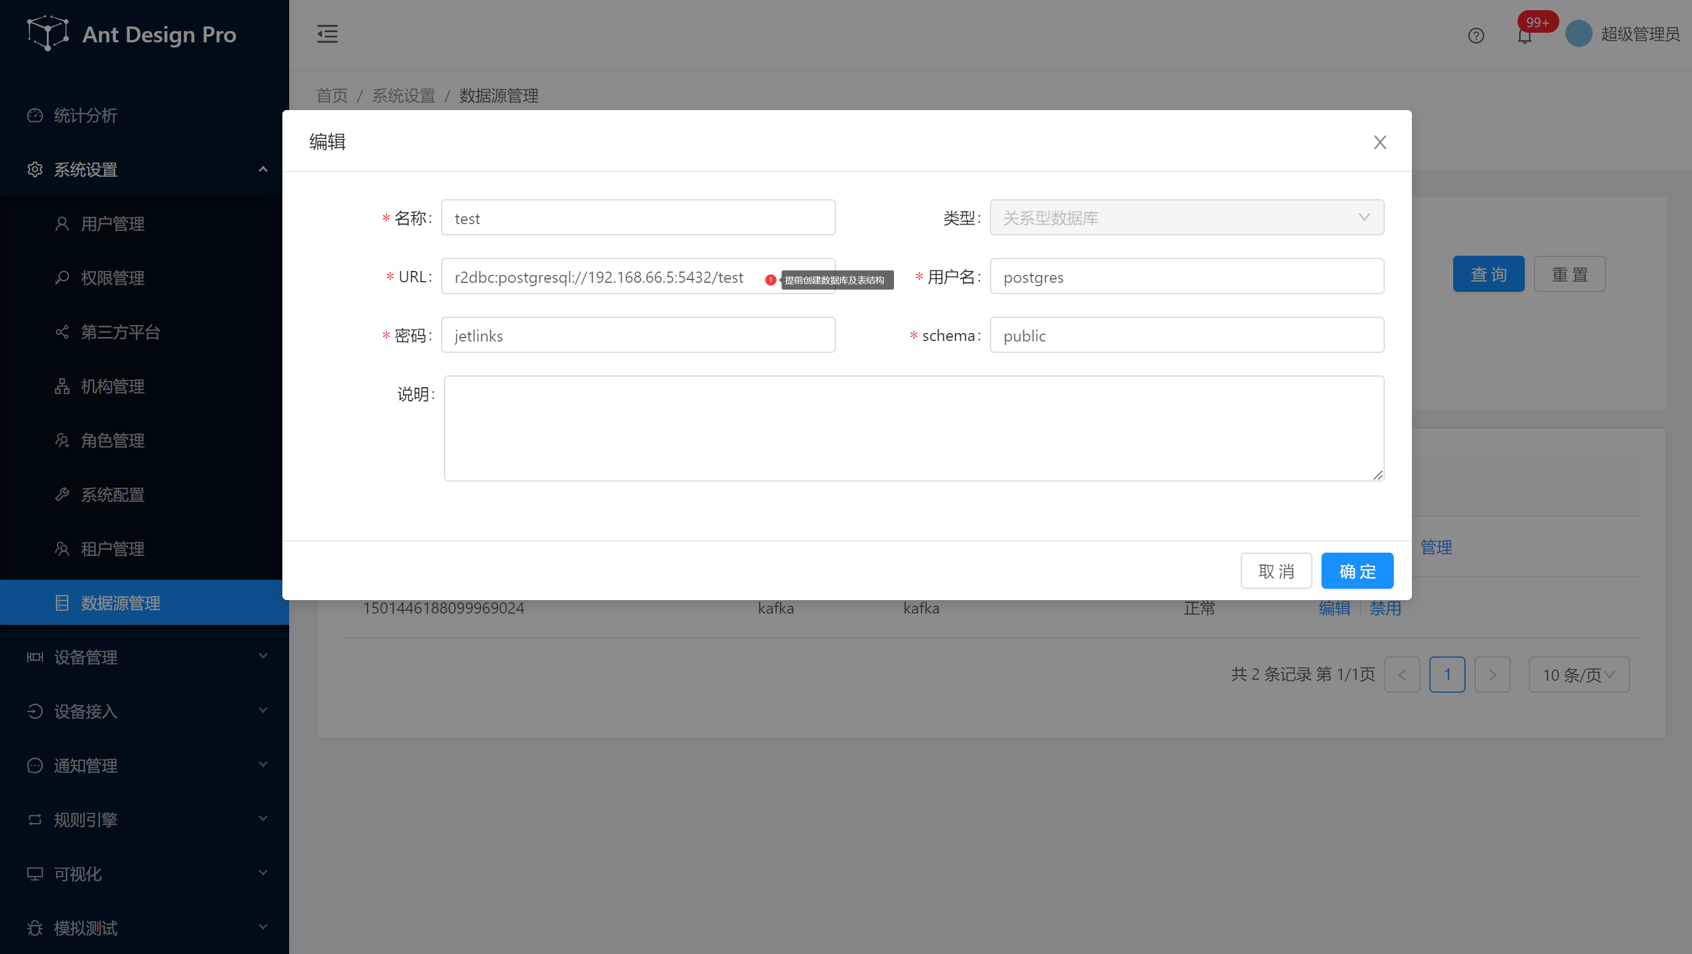
Task: Click the 设备接入 login icon
Action: tap(35, 711)
